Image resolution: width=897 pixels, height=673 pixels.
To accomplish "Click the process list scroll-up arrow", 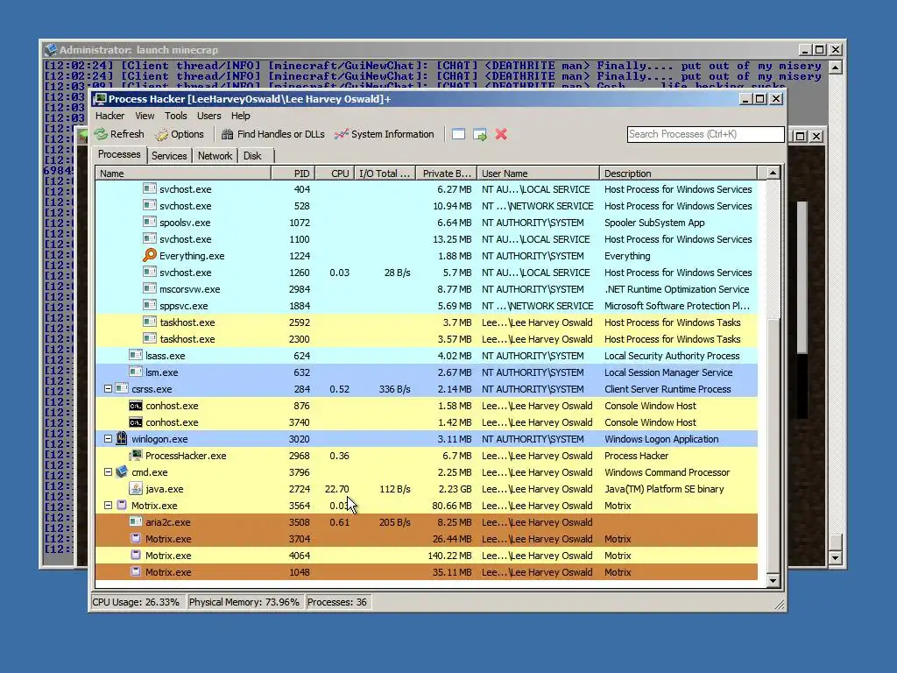I will pyautogui.click(x=773, y=173).
